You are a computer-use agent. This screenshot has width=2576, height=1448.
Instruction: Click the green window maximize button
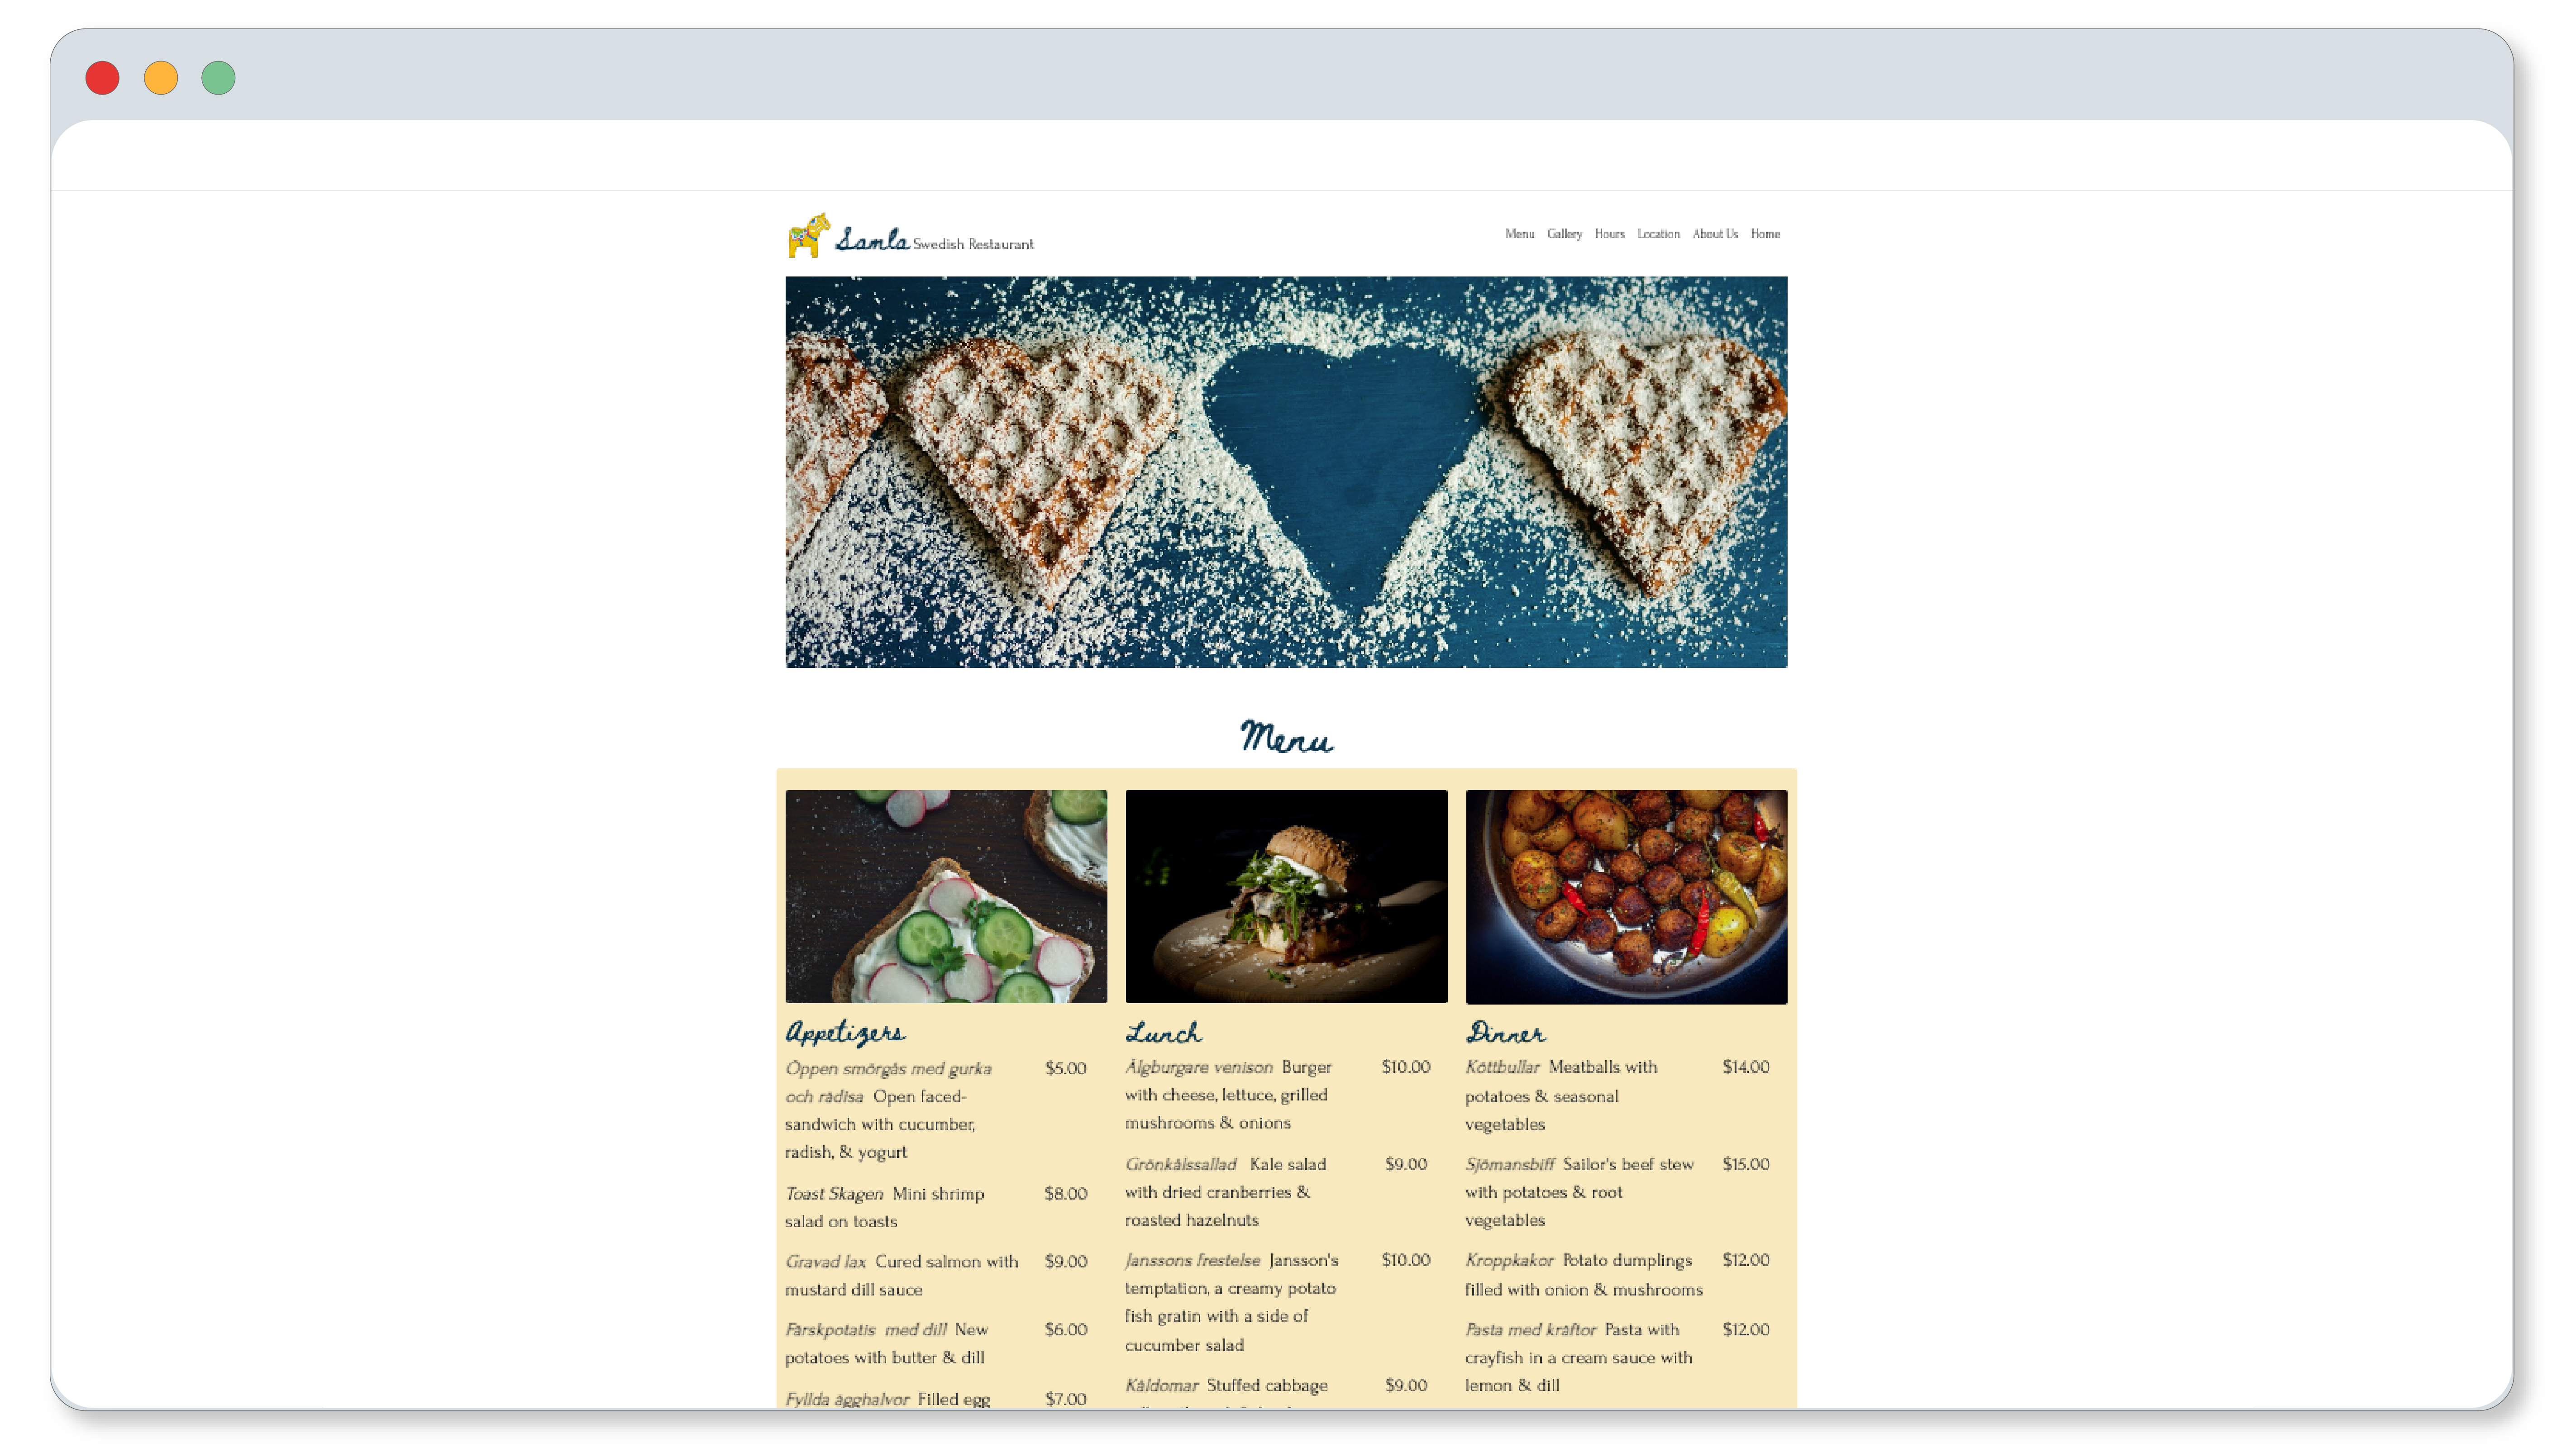[x=218, y=78]
